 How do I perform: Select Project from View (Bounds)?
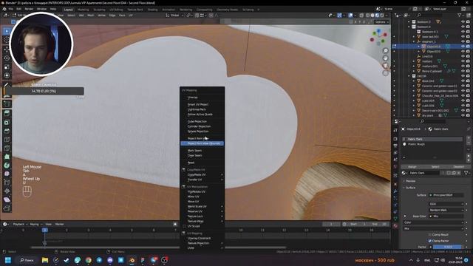pos(202,143)
